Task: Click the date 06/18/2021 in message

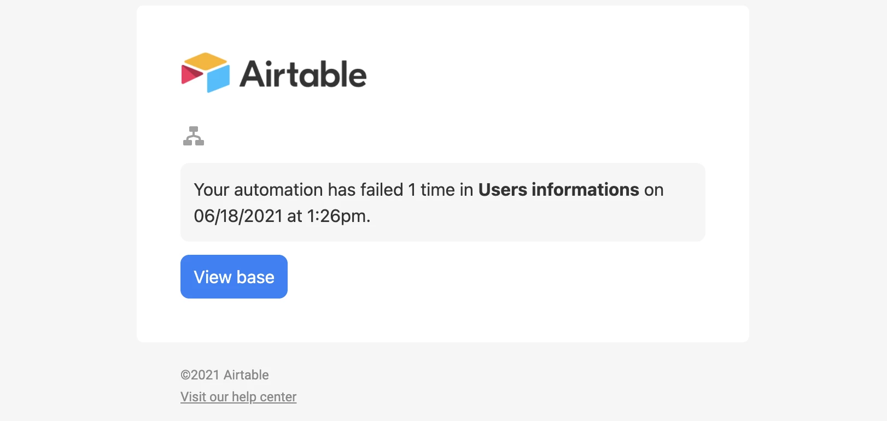Action: pos(238,216)
